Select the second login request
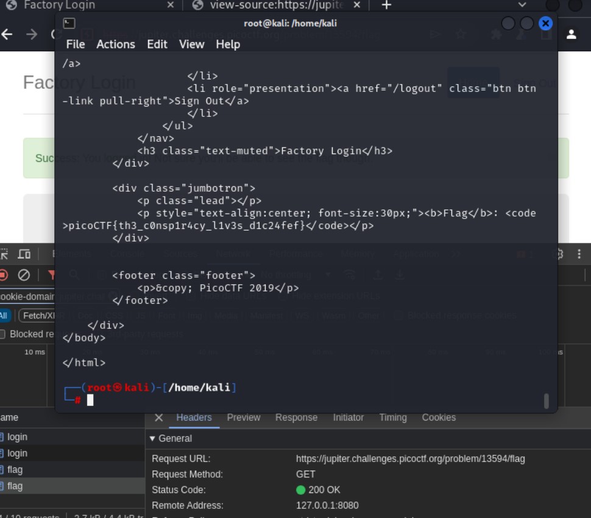 coord(72,453)
